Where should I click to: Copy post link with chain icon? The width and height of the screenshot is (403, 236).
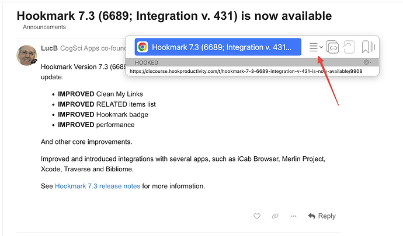(275, 216)
